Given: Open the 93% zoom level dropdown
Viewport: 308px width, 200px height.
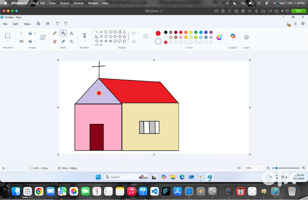Looking at the screenshot, I should coord(258,168).
